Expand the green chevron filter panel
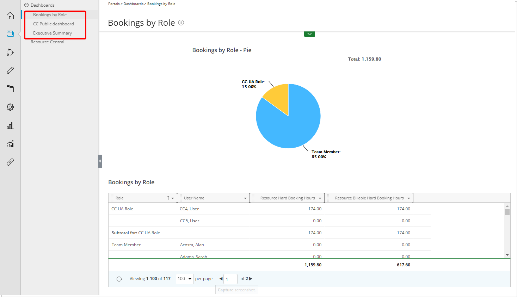Viewport: 517px width, 297px height. coord(309,34)
